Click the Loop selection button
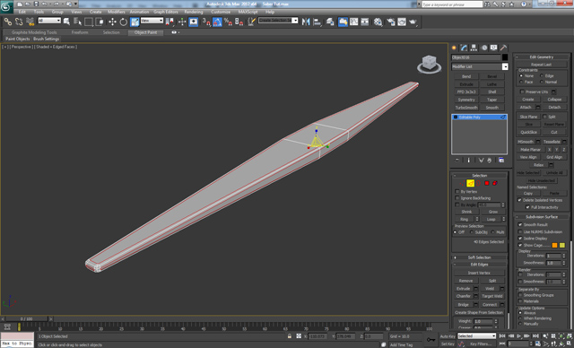 coord(491,219)
